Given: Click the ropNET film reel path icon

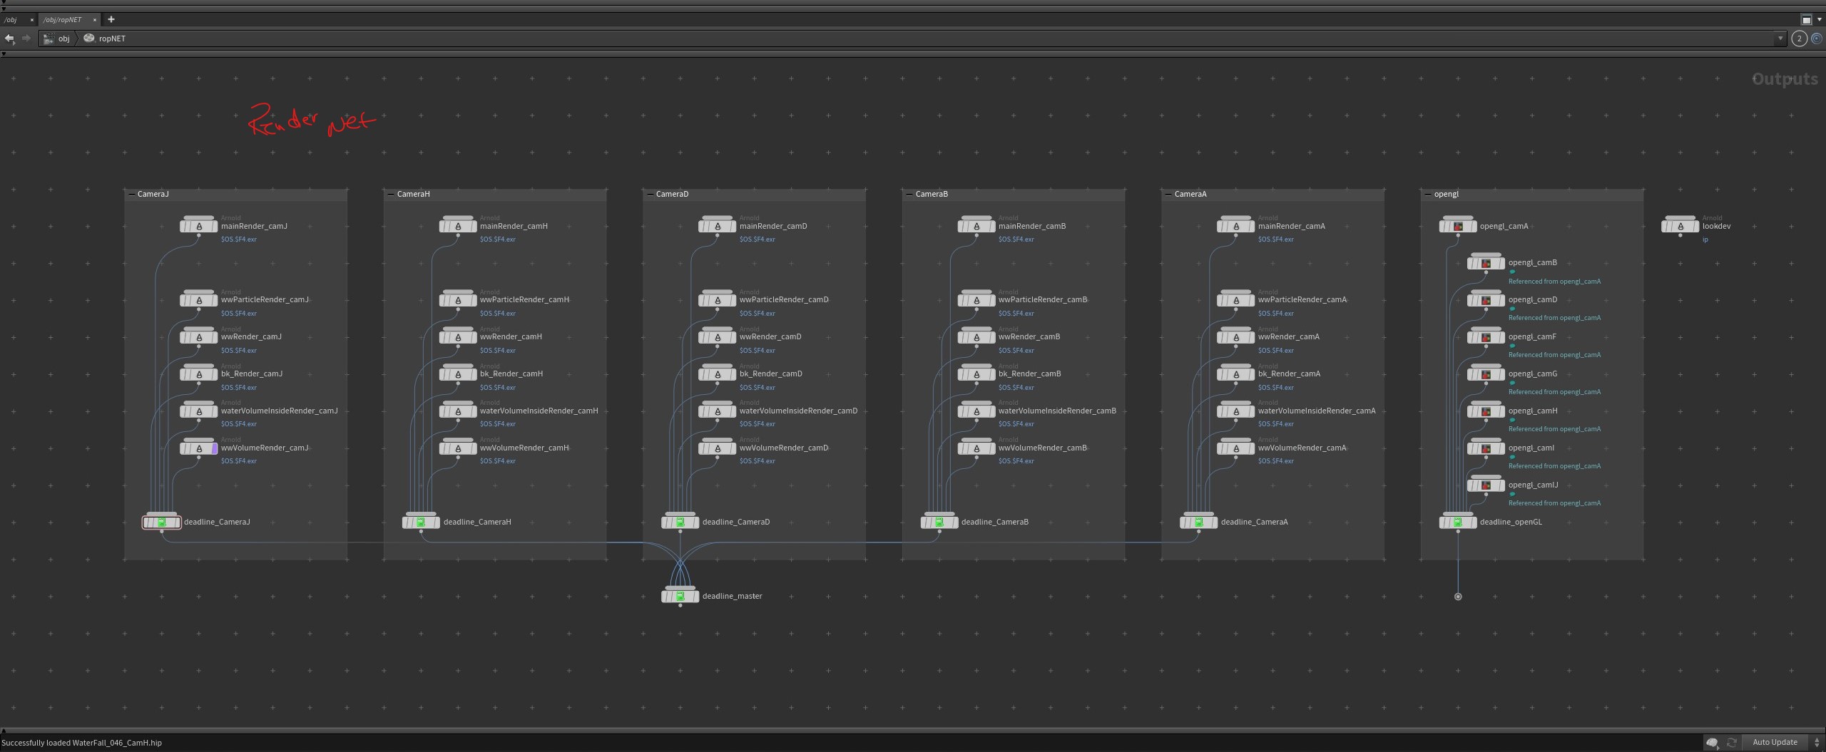Looking at the screenshot, I should click(89, 38).
